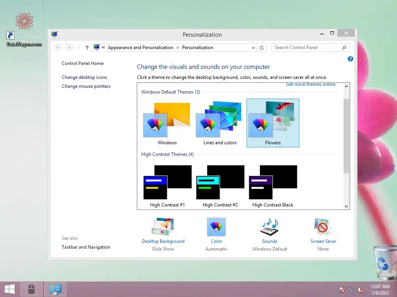Click Appearance and Personalization breadcrumb
The width and height of the screenshot is (397, 297).
pyautogui.click(x=140, y=48)
